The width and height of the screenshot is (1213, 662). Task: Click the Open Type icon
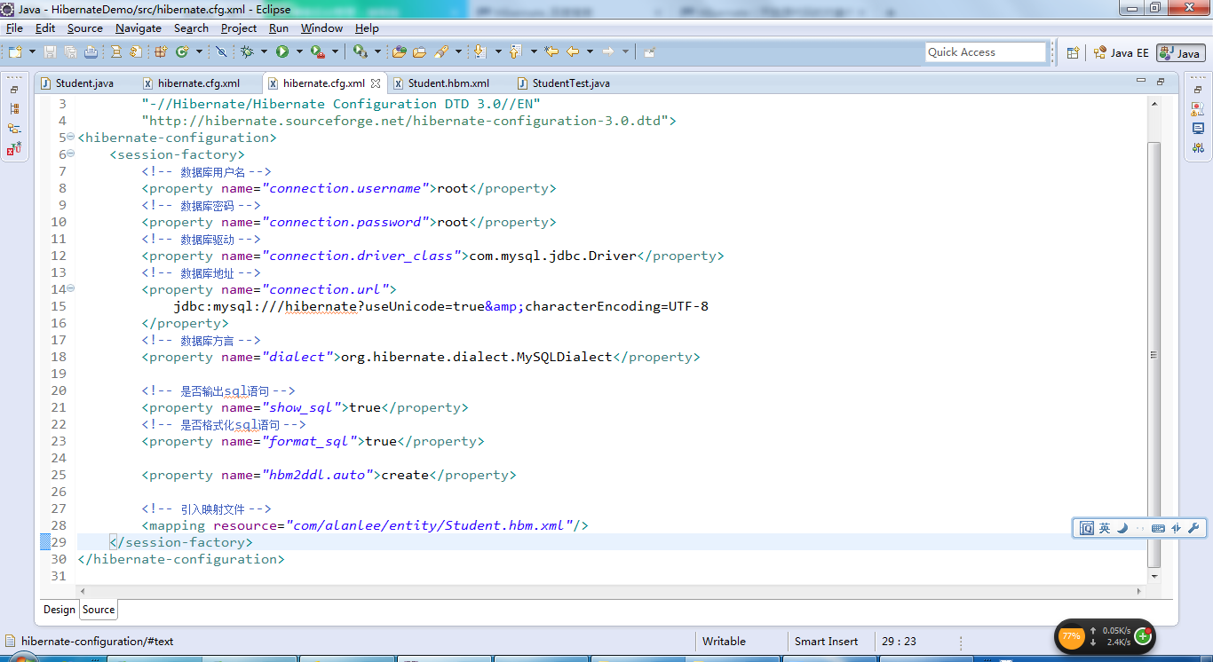pos(400,52)
